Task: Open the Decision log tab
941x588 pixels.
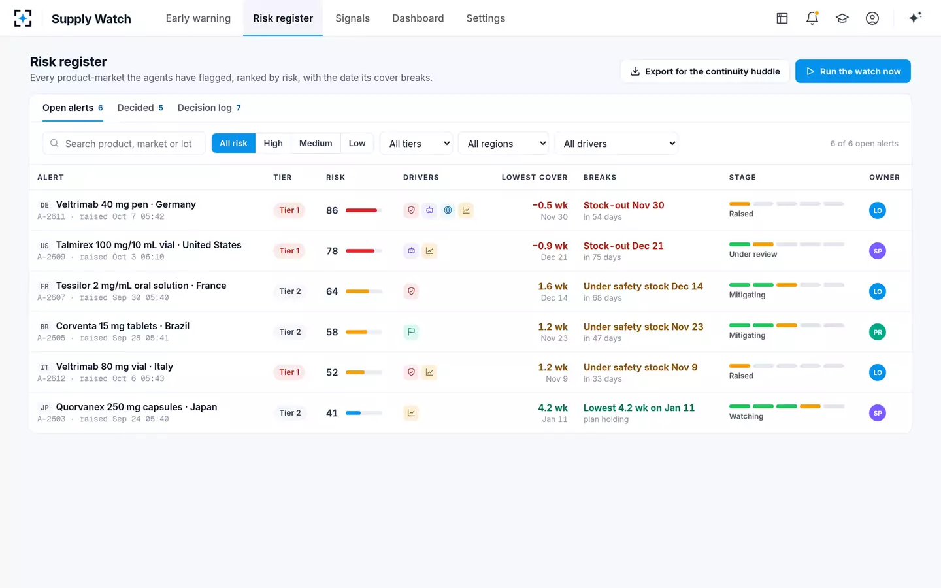Action: point(209,108)
